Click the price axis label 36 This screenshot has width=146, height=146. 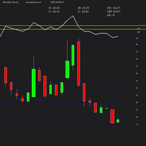(x=137, y=88)
